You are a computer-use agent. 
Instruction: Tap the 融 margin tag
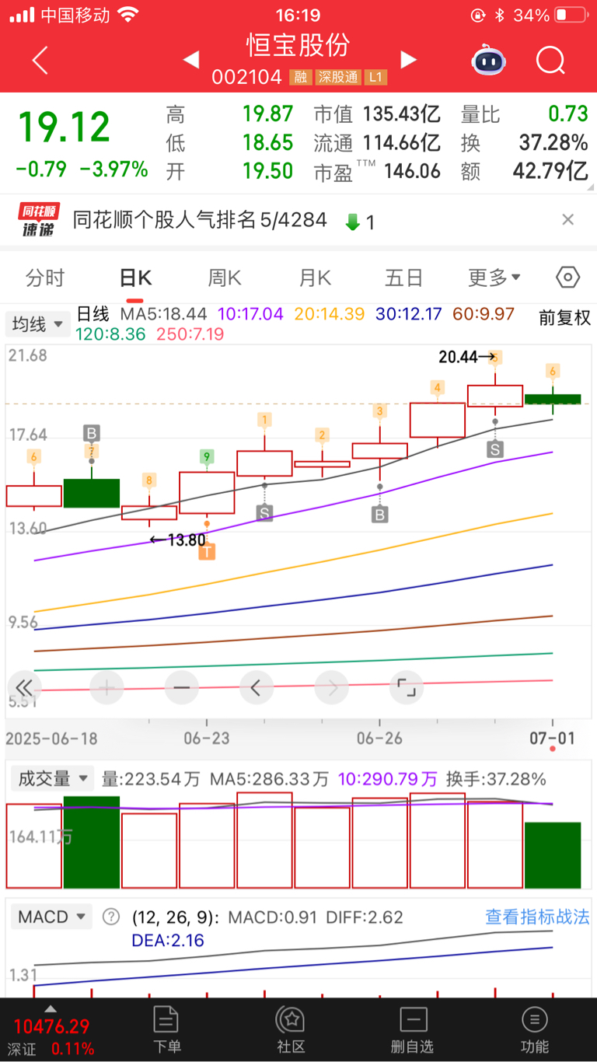click(300, 78)
